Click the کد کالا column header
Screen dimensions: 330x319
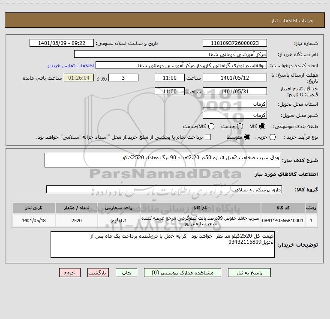coord(283,208)
